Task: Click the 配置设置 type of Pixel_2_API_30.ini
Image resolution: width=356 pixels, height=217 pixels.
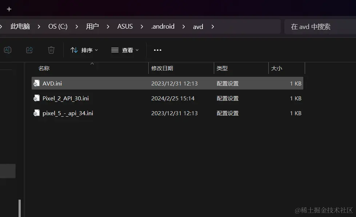Action: tap(228, 99)
